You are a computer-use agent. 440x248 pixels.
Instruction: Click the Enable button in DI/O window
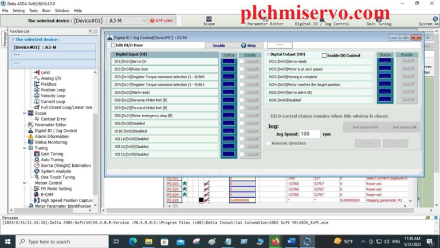tap(219, 45)
